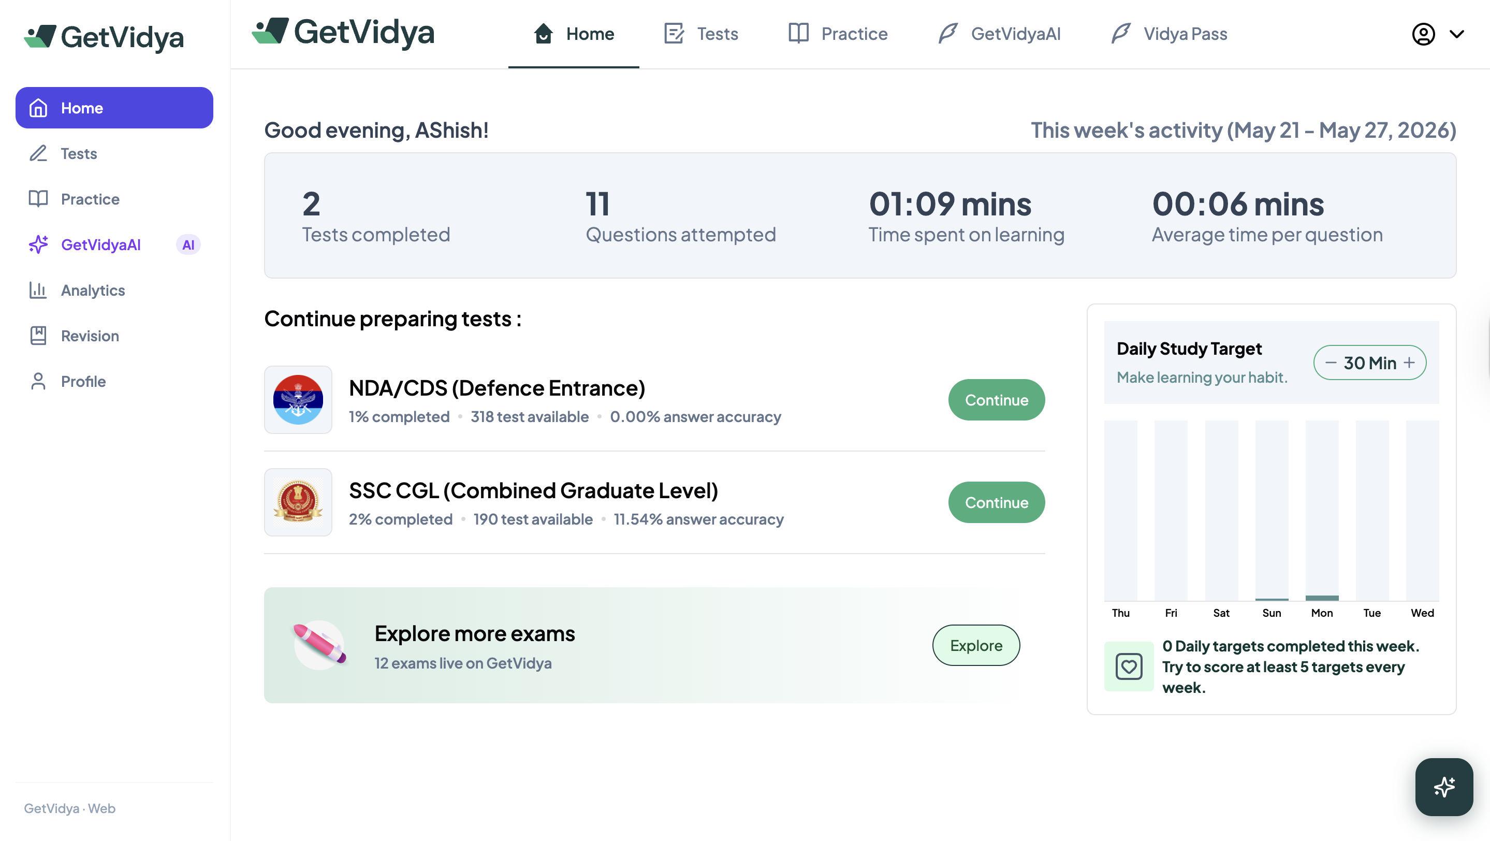Click the 'Questions attempted' stat label

pyautogui.click(x=680, y=234)
